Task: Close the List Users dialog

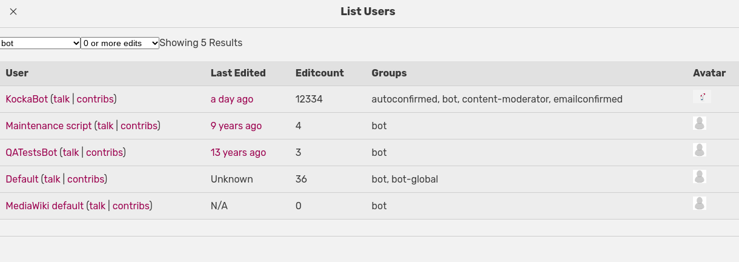Action: click(x=13, y=12)
